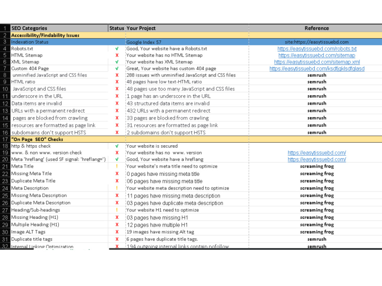
Task: Click the green check status for Robots.txt
Action: (117, 49)
